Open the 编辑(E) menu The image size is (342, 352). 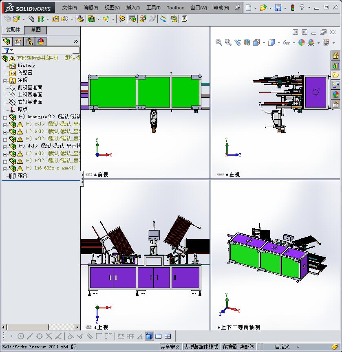[x=91, y=8]
